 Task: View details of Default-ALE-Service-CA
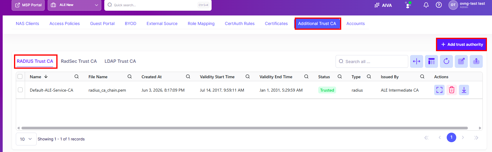(439, 90)
